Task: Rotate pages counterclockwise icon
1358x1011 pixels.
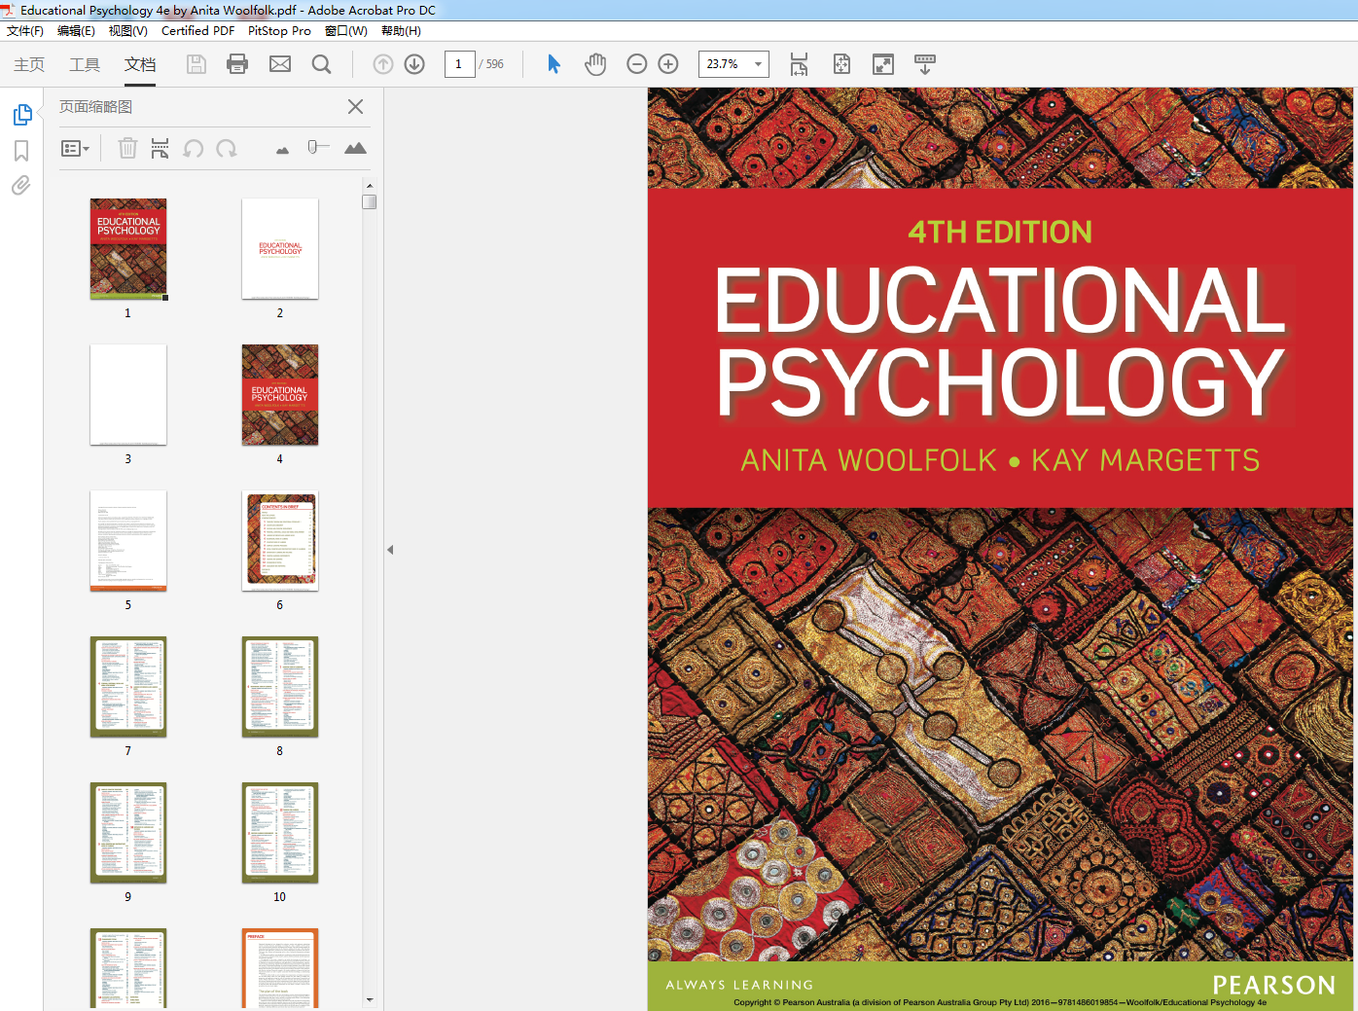Action: pos(194,148)
